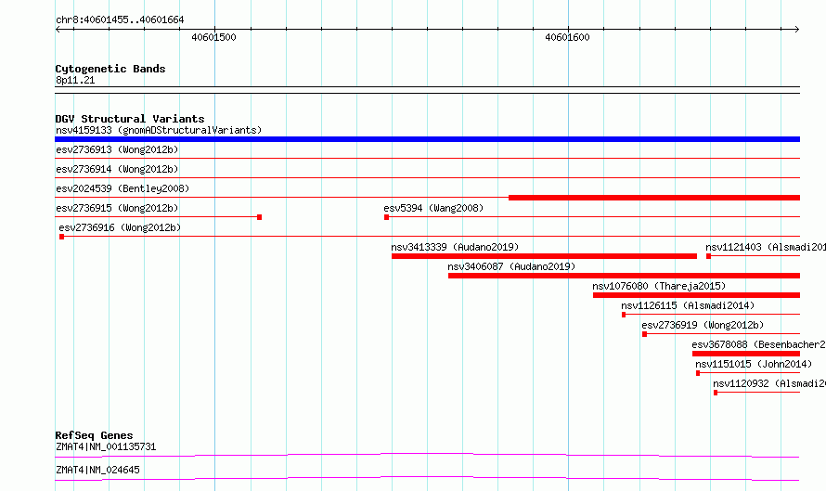The width and height of the screenshot is (826, 491).
Task: Click the nsv1120932 red start marker
Action: tap(716, 393)
